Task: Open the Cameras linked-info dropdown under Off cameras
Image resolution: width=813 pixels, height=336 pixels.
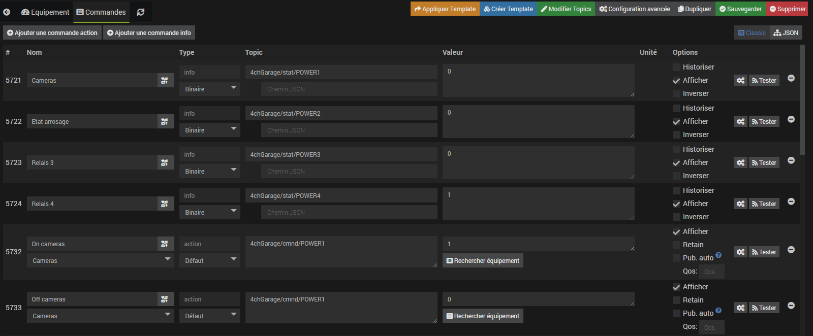Action: [x=100, y=316]
